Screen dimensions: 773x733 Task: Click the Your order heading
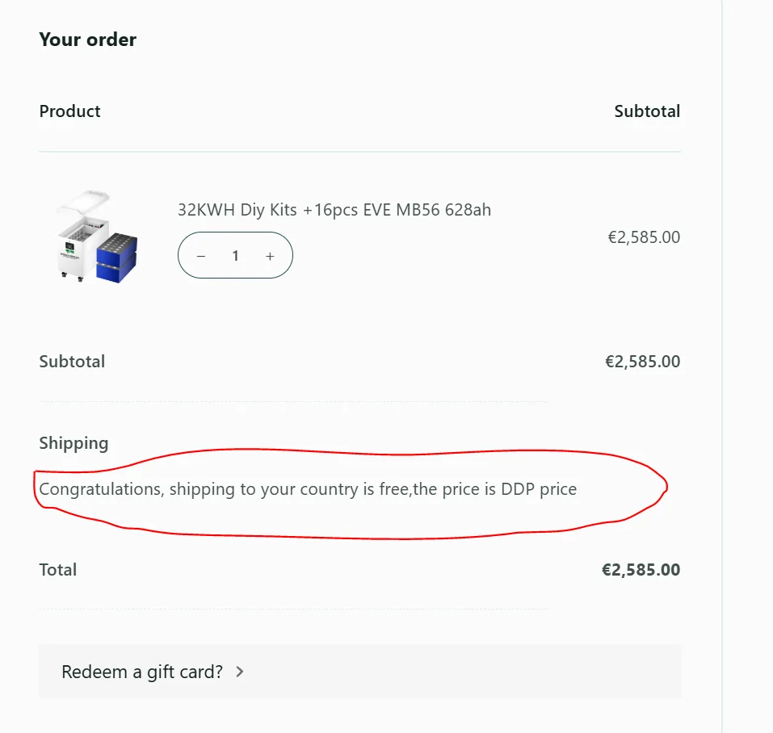click(x=88, y=40)
